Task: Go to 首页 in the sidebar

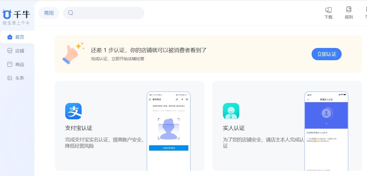Action: pyautogui.click(x=17, y=37)
